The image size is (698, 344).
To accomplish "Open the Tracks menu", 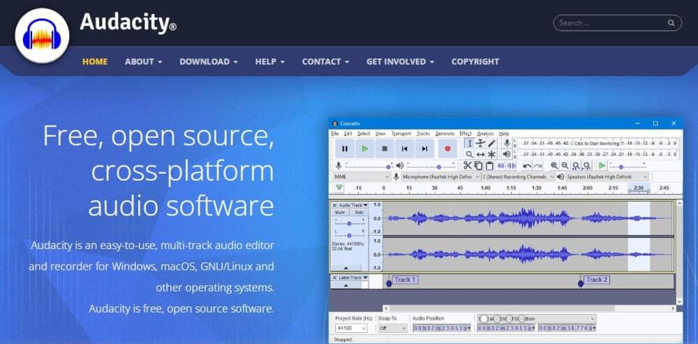I will 424,133.
